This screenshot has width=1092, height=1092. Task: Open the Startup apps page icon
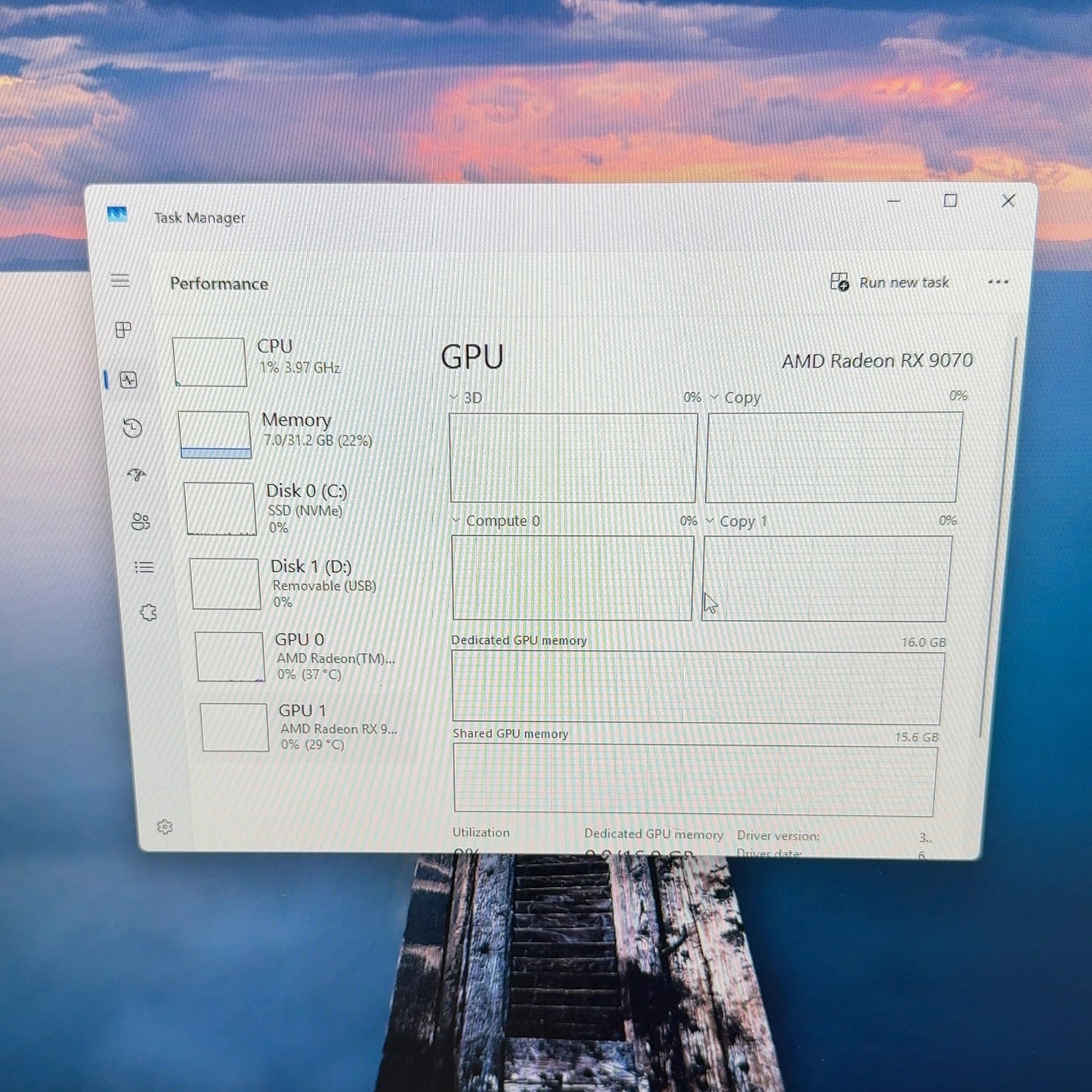point(137,475)
